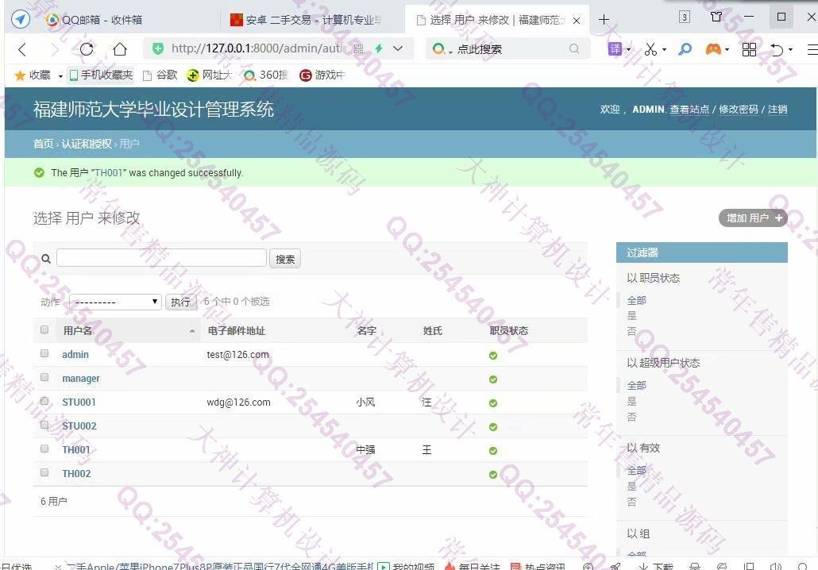Screen dimensions: 818x570
Task: Open 认证和授权 breadcrumb link
Action: [x=87, y=144]
